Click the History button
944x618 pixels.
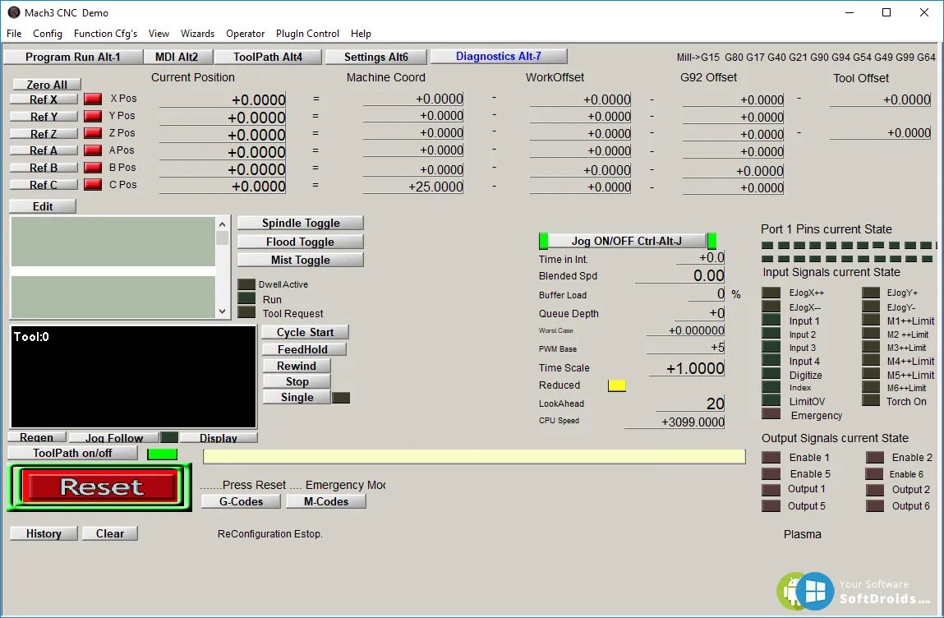coord(44,533)
